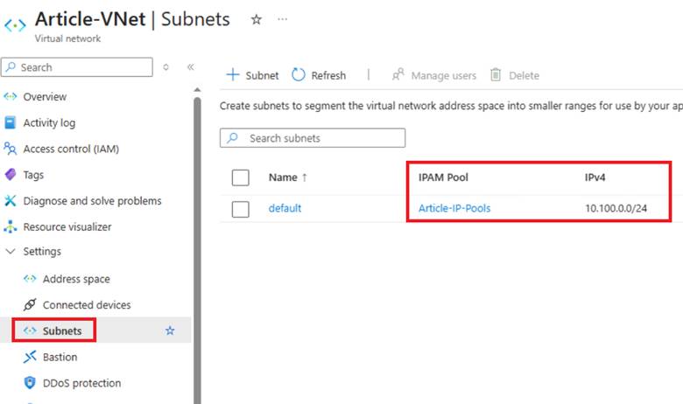The height and width of the screenshot is (404, 683).
Task: Click the expand/collapse arrows icon next to sidebar search
Action: pos(165,67)
